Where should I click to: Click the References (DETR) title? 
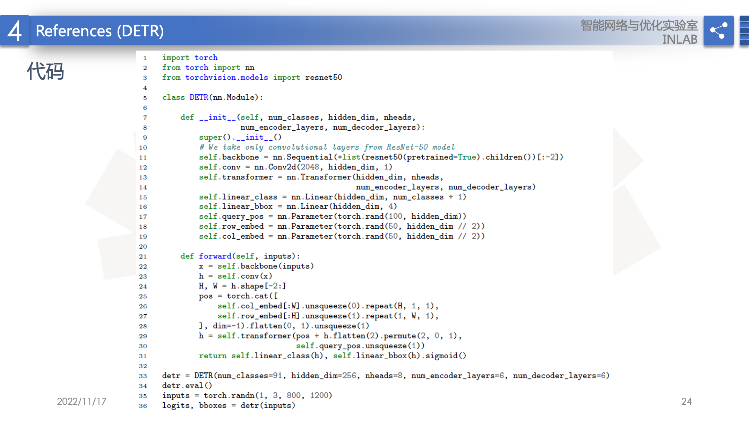coord(100,31)
